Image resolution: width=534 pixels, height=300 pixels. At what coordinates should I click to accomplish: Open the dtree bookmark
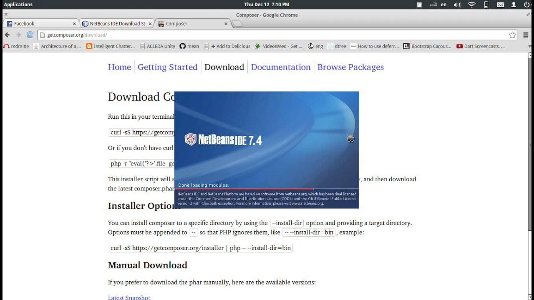click(337, 46)
